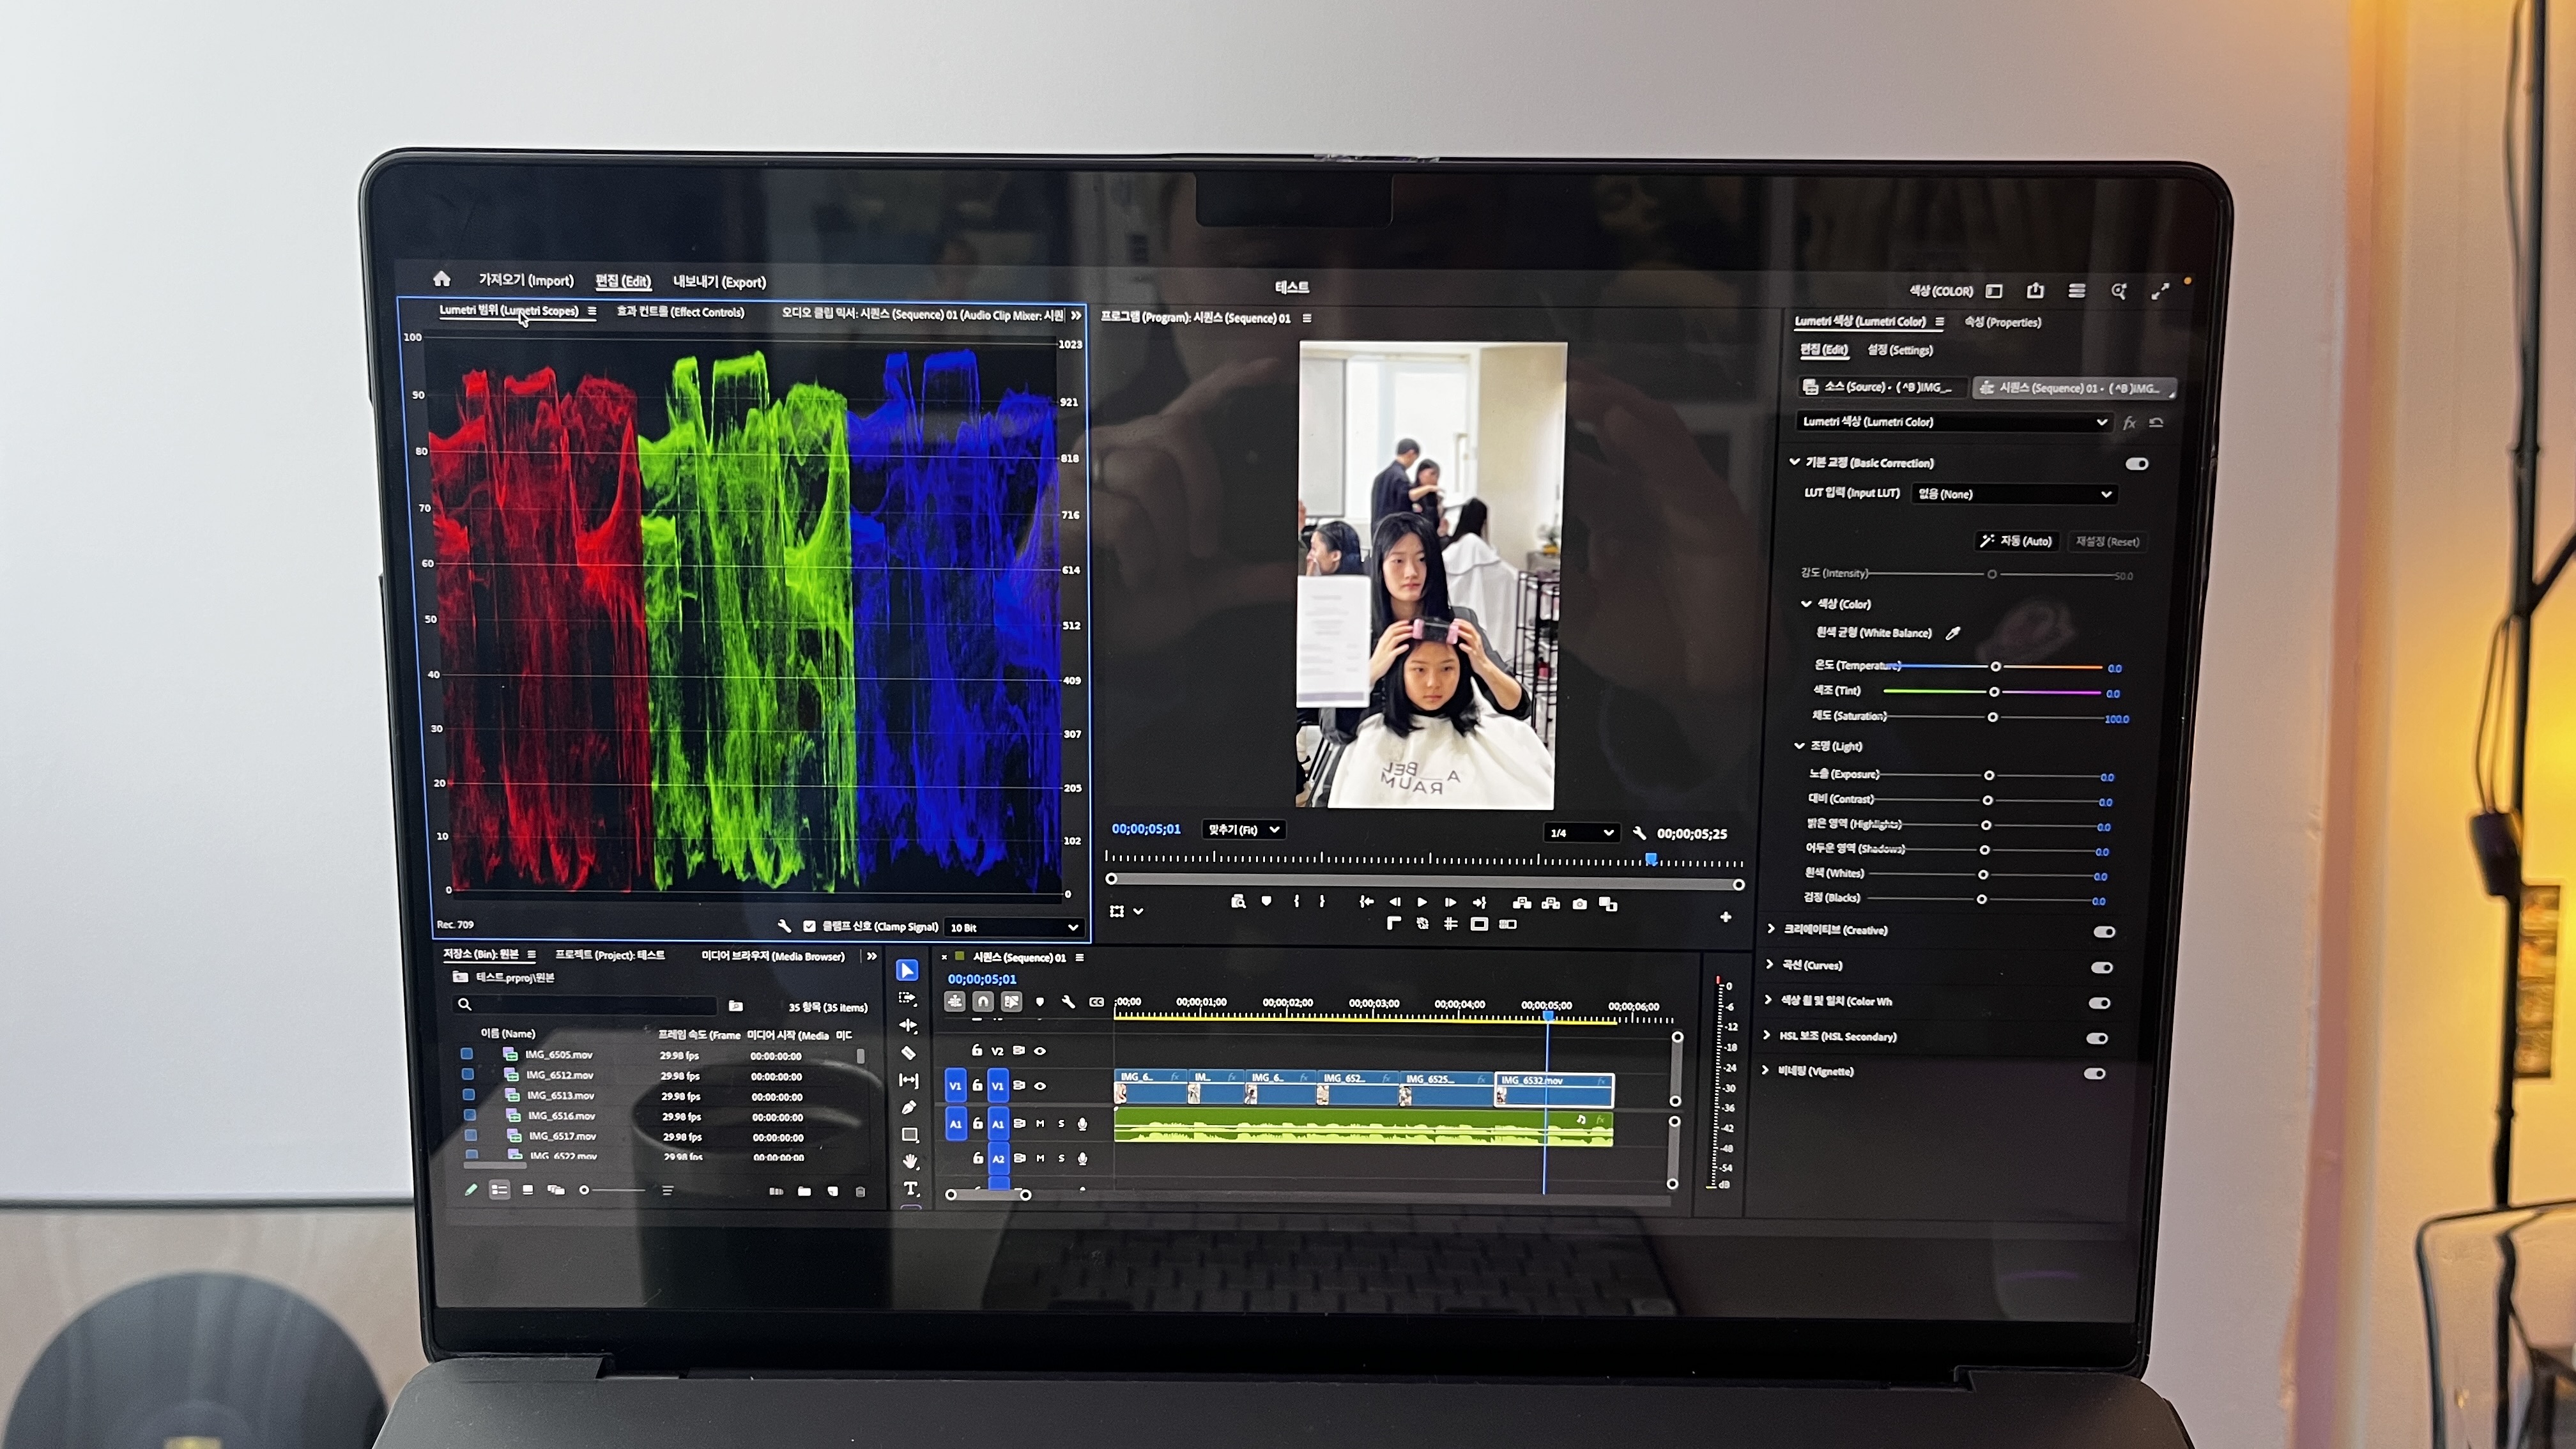
Task: Open the Effect Controls panel tab
Action: coord(680,312)
